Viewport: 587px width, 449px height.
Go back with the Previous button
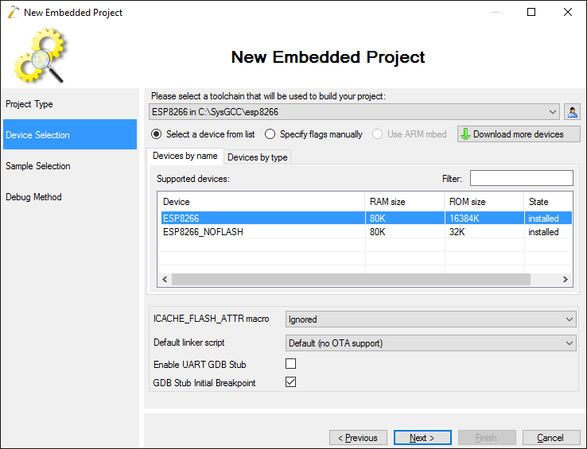coord(358,438)
